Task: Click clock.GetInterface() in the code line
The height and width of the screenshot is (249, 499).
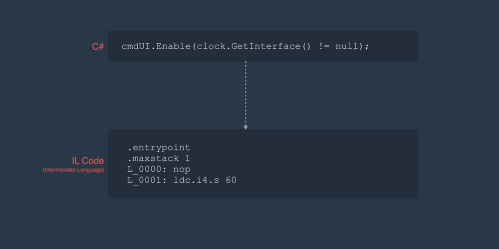Action: tap(253, 46)
